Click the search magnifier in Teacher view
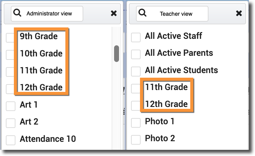The image size is (255, 156). (x=142, y=13)
